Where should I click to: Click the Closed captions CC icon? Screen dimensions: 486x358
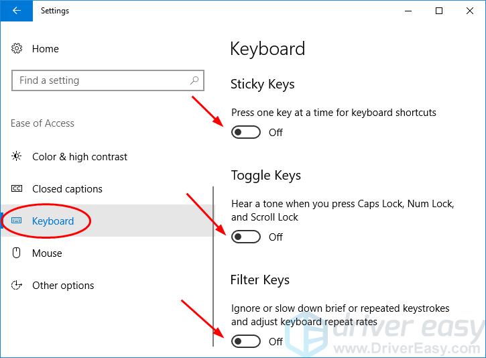click(x=17, y=188)
